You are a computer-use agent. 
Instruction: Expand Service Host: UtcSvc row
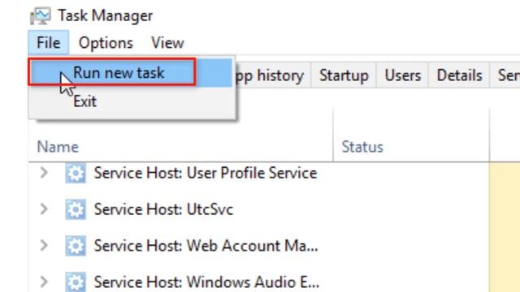(44, 209)
